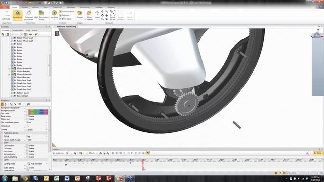This screenshot has width=324, height=182.
Task: Toggle Collaboration visibility checkbox in ribbon
Action: [60, 12]
